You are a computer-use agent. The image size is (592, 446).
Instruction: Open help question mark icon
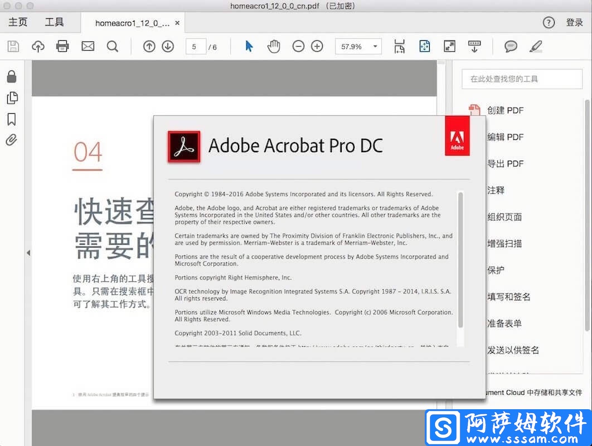[x=549, y=23]
